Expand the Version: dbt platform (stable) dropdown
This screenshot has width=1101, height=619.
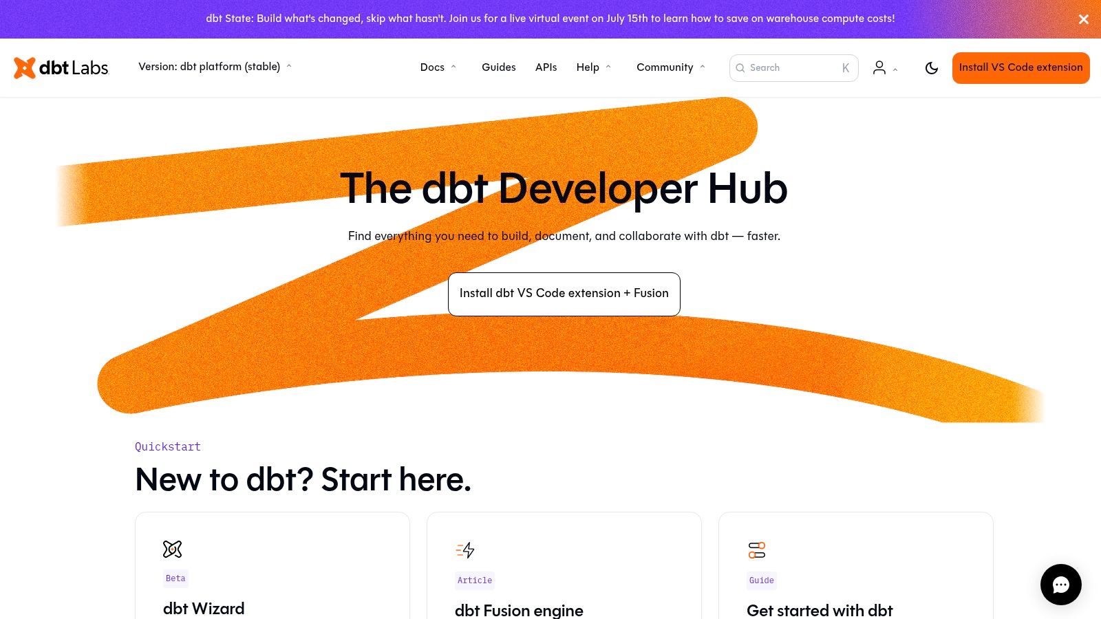point(215,67)
